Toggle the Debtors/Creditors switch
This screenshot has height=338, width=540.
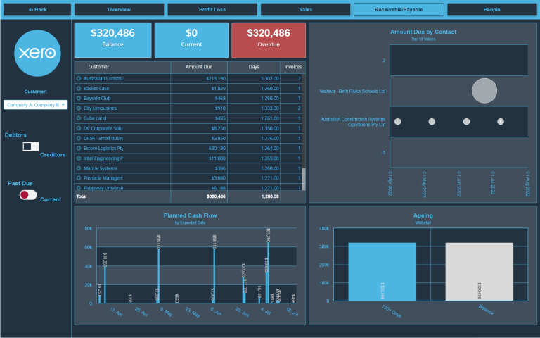click(31, 146)
